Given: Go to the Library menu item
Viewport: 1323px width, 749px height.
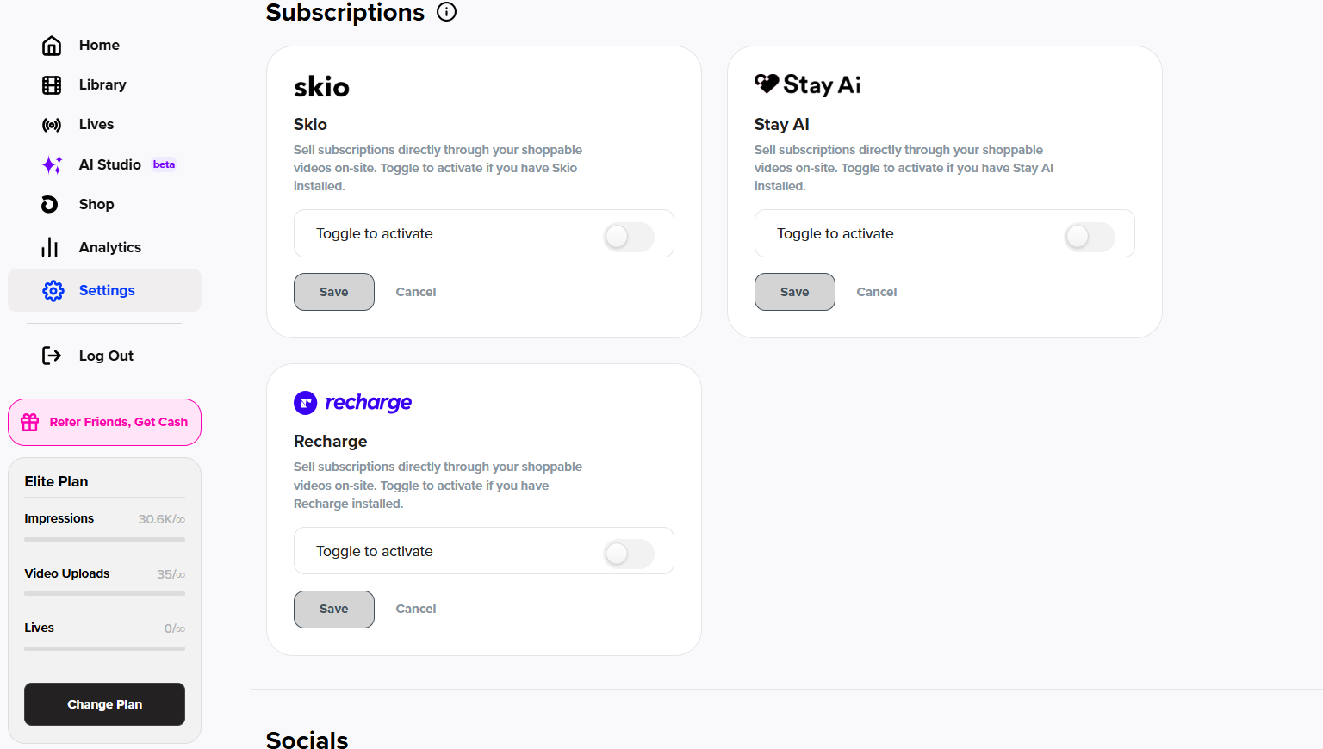Looking at the screenshot, I should click(102, 85).
